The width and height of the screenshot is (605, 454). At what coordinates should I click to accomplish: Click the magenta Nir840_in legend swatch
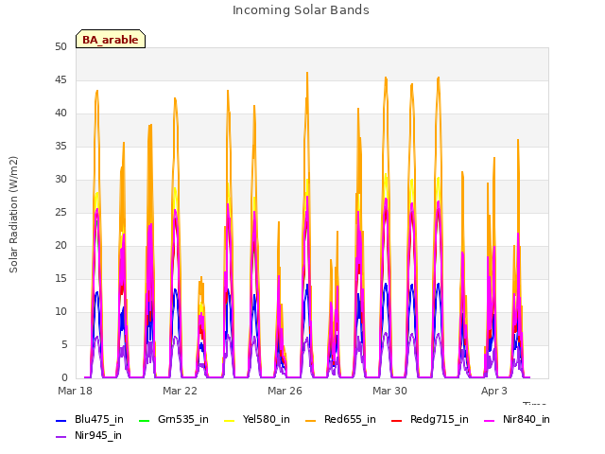point(490,420)
